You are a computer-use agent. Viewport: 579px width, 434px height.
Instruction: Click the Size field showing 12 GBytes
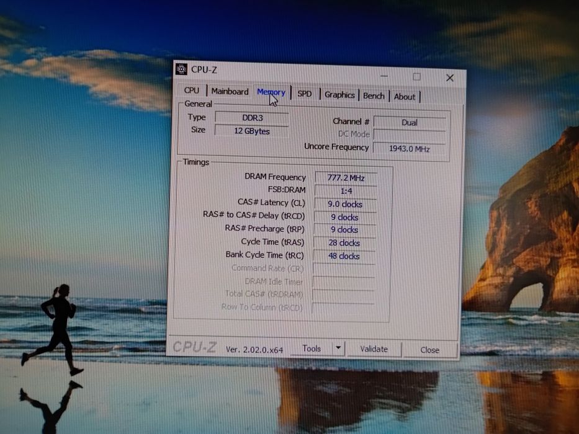252,131
